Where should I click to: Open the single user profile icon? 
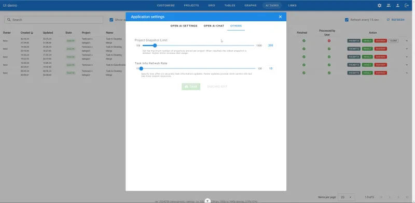(397, 5)
